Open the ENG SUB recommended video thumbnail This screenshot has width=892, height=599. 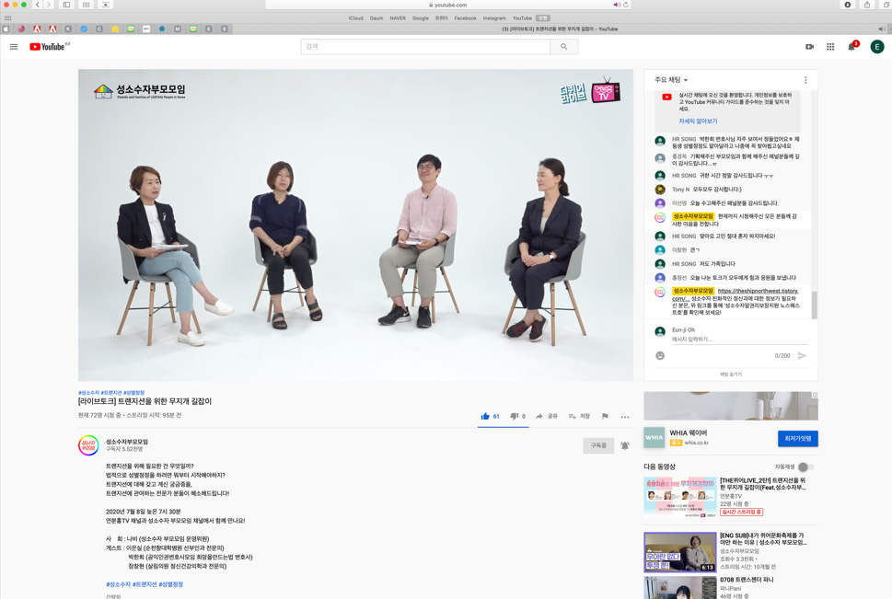pyautogui.click(x=679, y=552)
